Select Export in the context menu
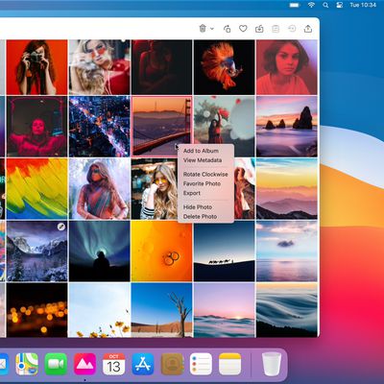384x384 pixels. 192,193
